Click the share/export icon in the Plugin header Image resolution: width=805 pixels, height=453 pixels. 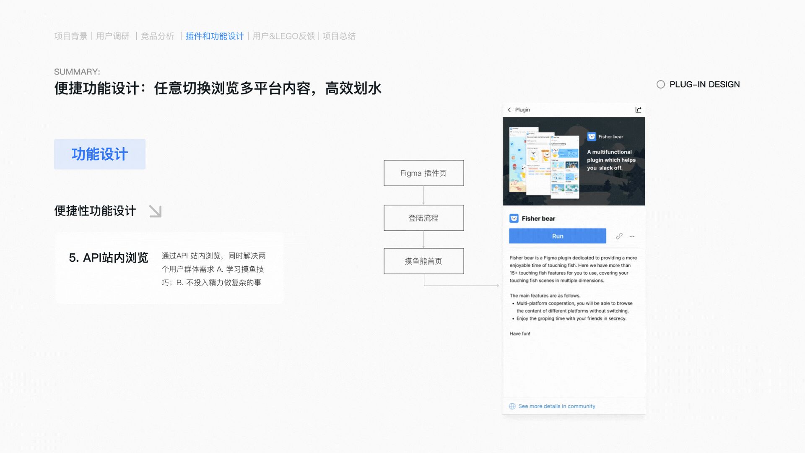[638, 109]
